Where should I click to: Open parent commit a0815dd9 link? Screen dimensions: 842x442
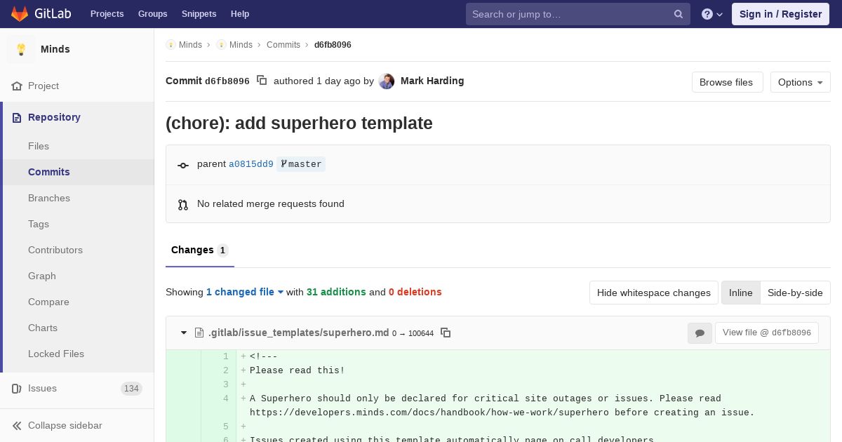251,164
